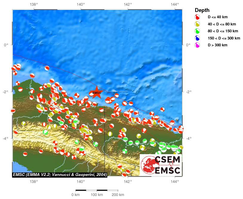243x199 pixels.
Task: Click the 0 km scale bar label
Action: (x=75, y=195)
